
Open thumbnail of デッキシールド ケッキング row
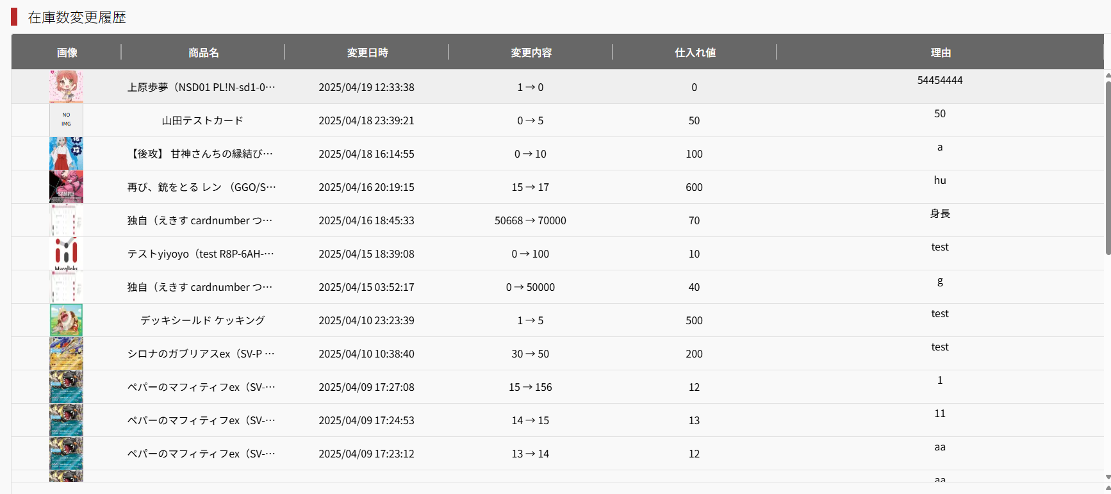point(66,320)
